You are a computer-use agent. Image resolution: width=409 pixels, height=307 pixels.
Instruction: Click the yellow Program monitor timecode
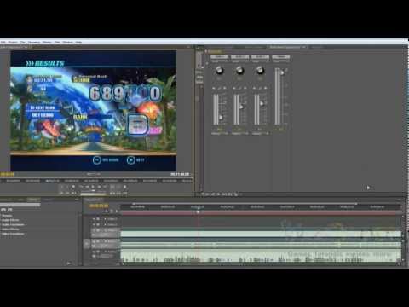(x=8, y=174)
